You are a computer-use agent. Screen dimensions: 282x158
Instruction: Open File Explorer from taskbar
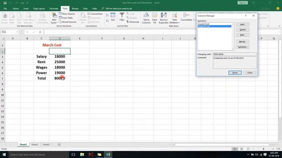(82, 154)
